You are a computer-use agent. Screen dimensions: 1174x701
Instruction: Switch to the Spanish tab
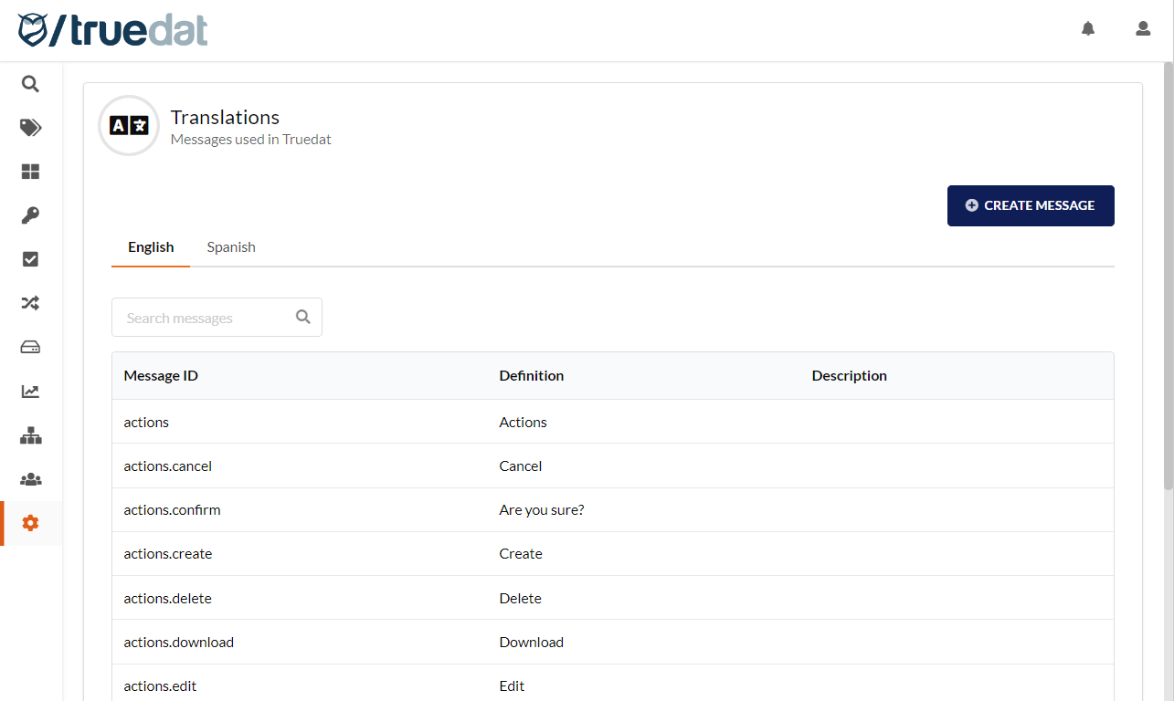click(x=231, y=247)
